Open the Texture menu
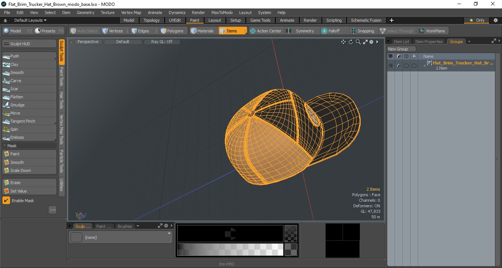 (107, 13)
